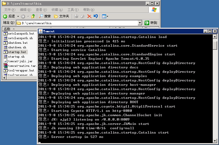This screenshot has height=145, width=219.
Task: Click the Back arrow icon in Explorer
Action: point(5,17)
